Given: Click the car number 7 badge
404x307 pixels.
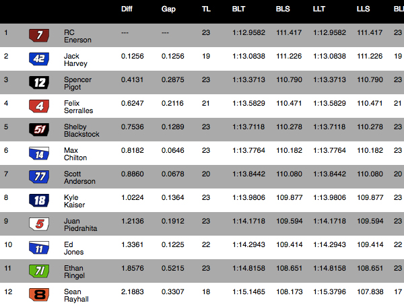Looking at the screenshot, I should pos(39,35).
